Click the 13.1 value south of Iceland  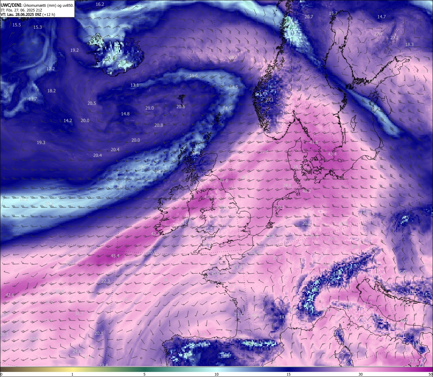tap(135, 85)
